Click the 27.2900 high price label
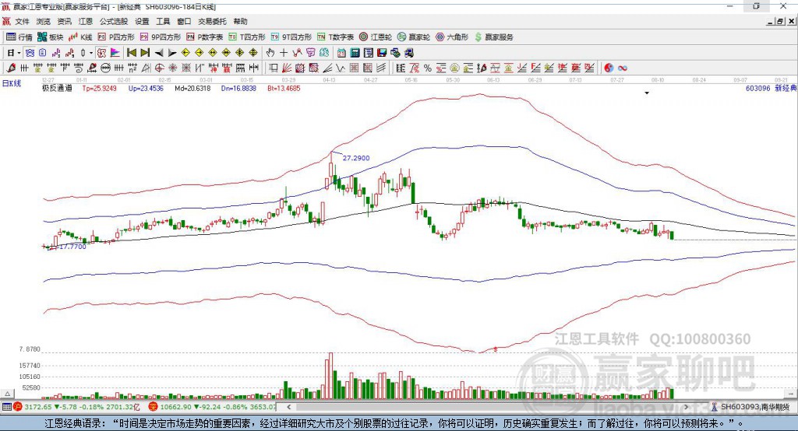The width and height of the screenshot is (798, 431). pyautogui.click(x=356, y=158)
